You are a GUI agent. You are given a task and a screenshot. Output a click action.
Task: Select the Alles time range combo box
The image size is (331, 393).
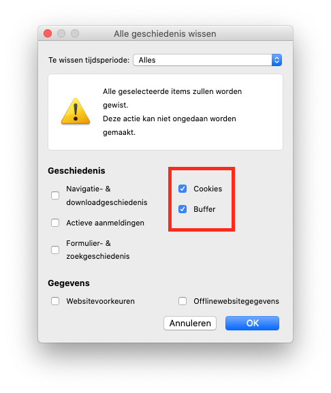[x=208, y=60]
